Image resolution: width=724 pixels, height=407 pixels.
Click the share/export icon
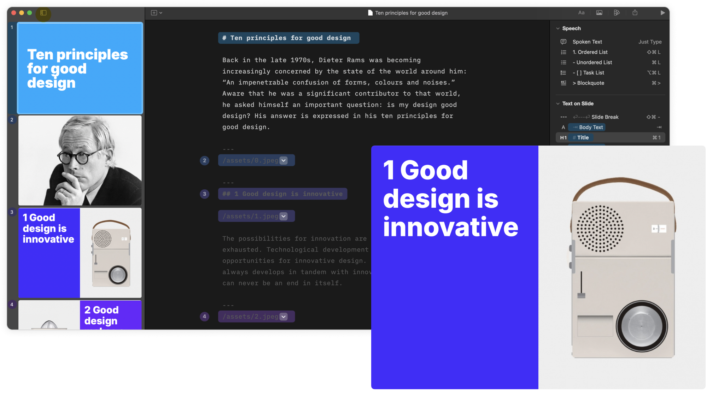coord(636,13)
